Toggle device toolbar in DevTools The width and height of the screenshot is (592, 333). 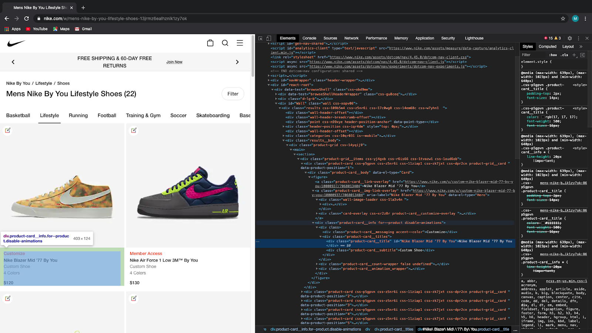pyautogui.click(x=269, y=38)
